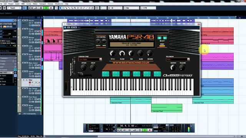Fast forward in the floating transport panel

pos(130,130)
